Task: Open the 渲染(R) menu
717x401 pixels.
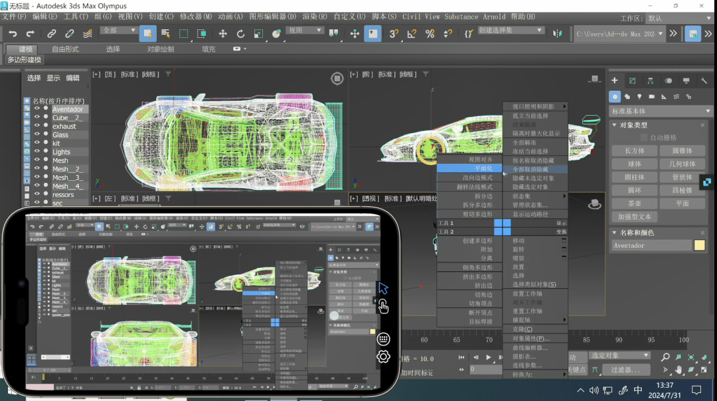Action: pyautogui.click(x=315, y=17)
